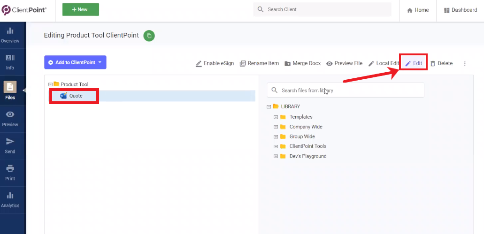Click the Editing Product Tool ClientPoint title
This screenshot has height=234, width=484.
(92, 35)
